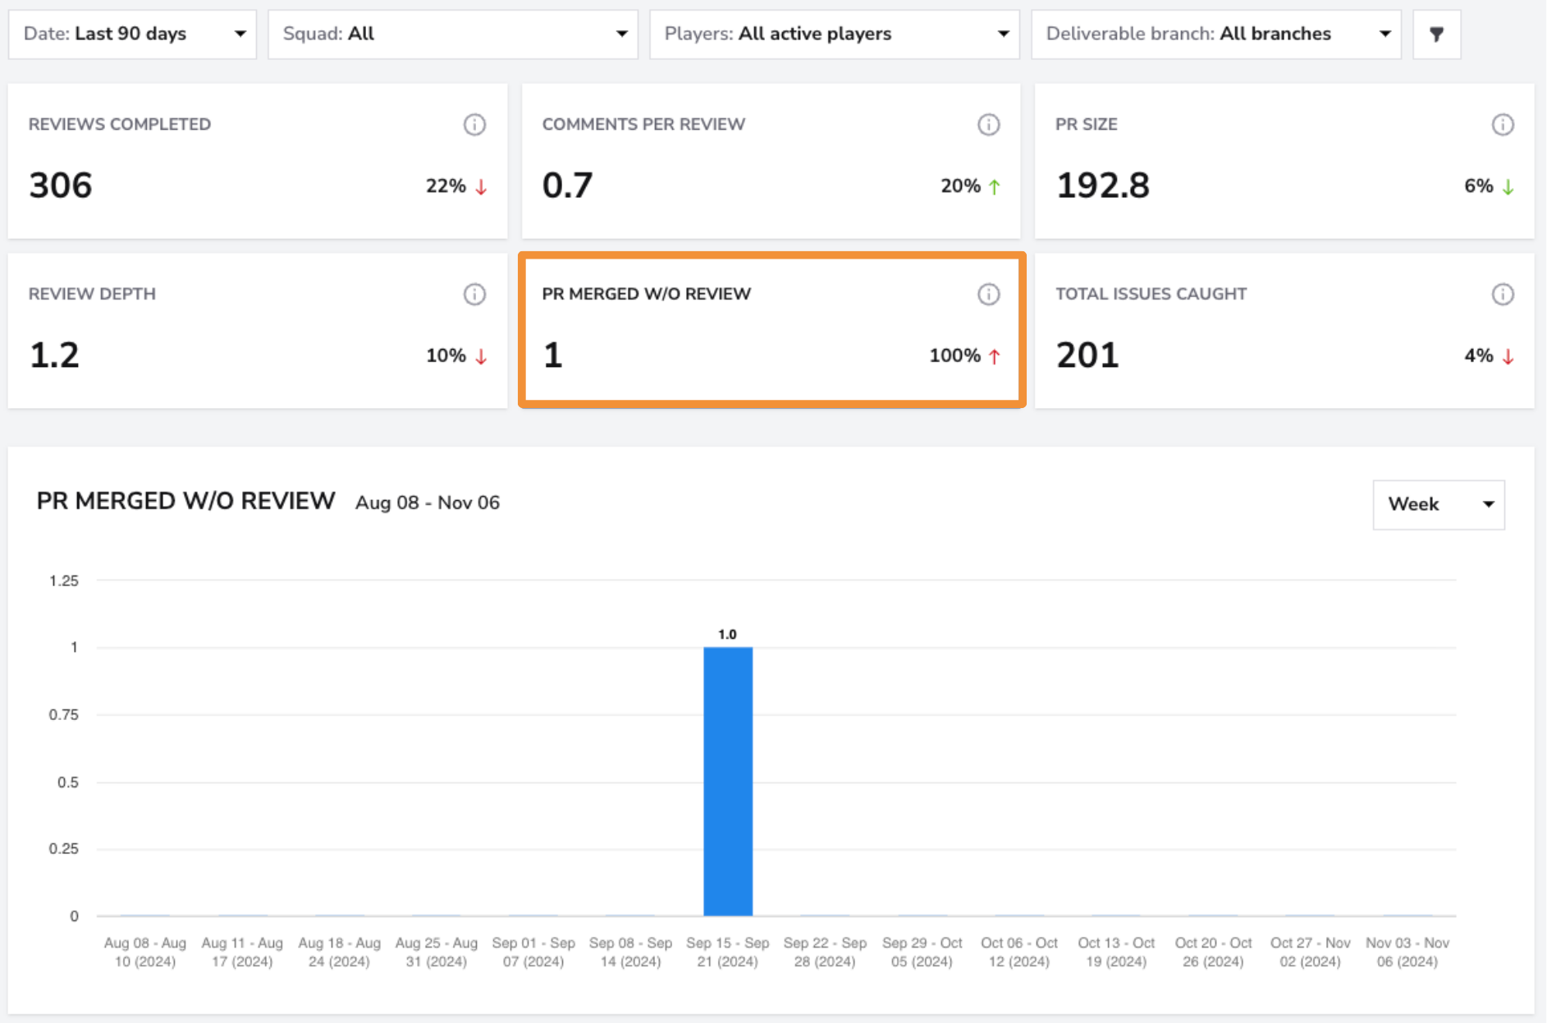Image resolution: width=1547 pixels, height=1023 pixels.
Task: Show info for Review Depth metric
Action: (x=474, y=294)
